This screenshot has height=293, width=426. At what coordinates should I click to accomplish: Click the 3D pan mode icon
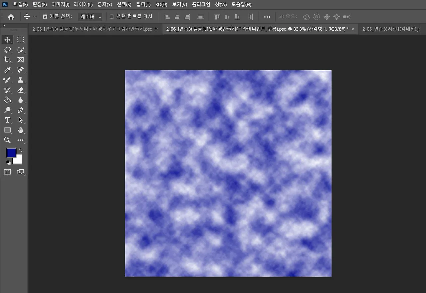(x=326, y=17)
